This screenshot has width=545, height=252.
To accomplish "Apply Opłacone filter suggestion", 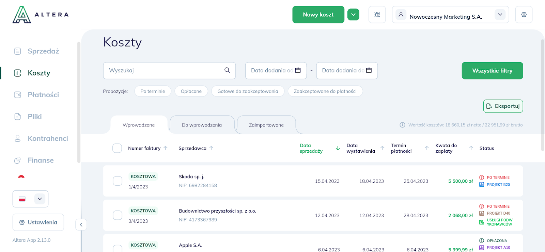I will [x=191, y=91].
